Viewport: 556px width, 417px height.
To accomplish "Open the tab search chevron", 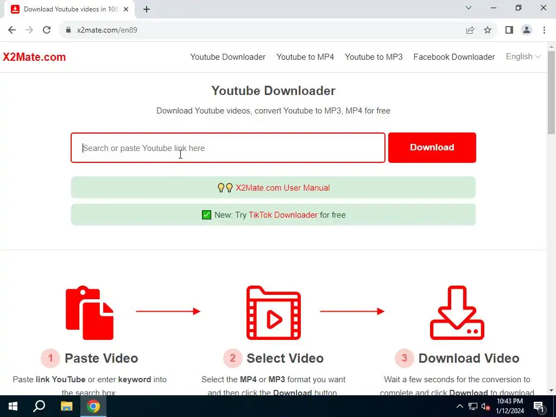I will coord(469,8).
